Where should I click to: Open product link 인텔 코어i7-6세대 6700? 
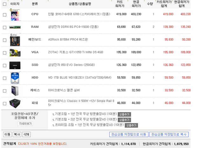click(x=79, y=14)
